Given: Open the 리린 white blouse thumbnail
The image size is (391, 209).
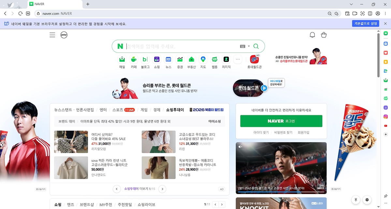Looking at the screenshot, I should (159, 142).
